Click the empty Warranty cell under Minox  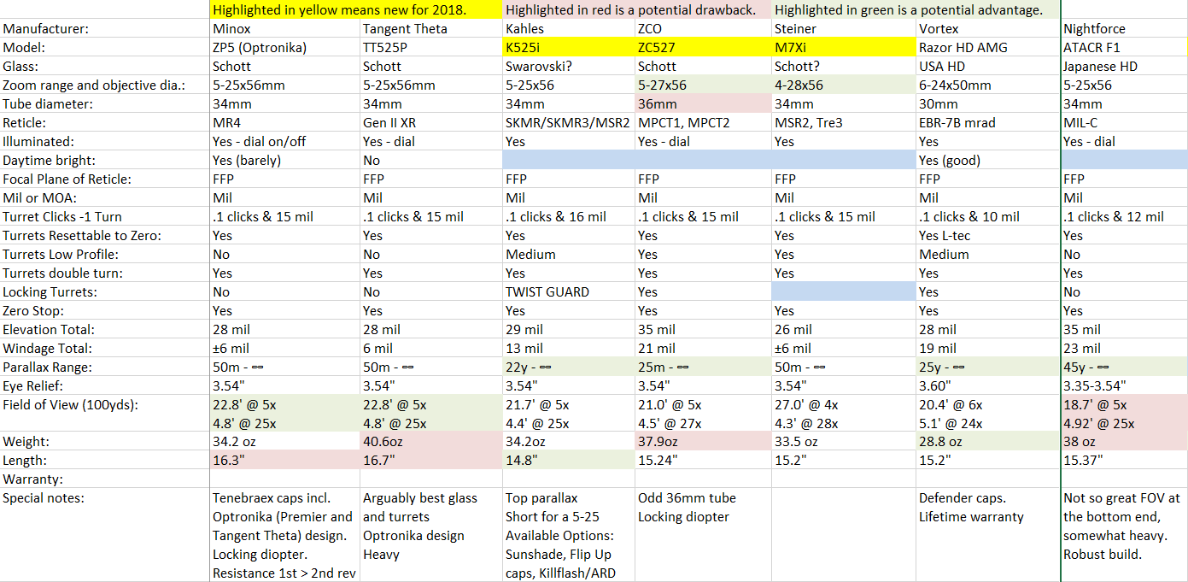click(x=284, y=479)
